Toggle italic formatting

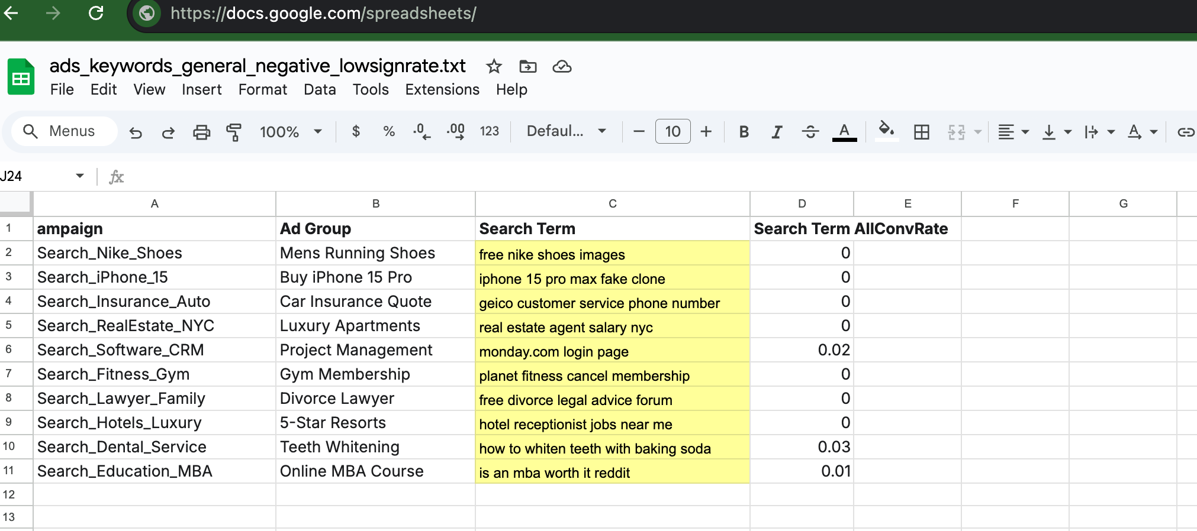(x=777, y=132)
